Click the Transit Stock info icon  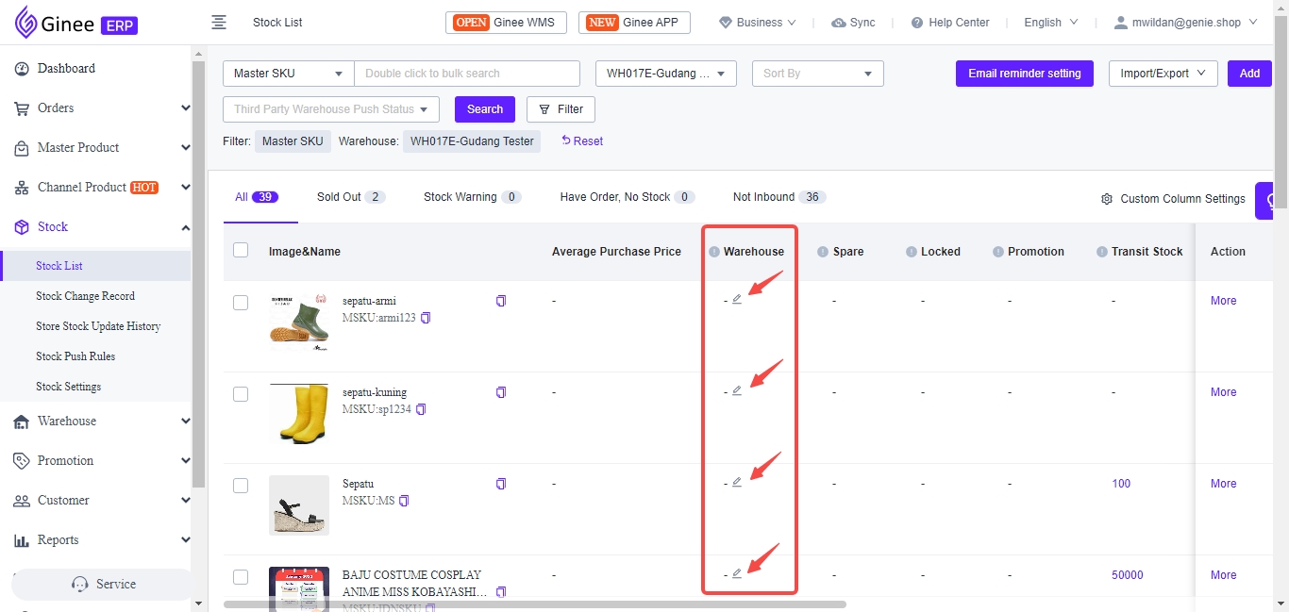[1102, 252]
